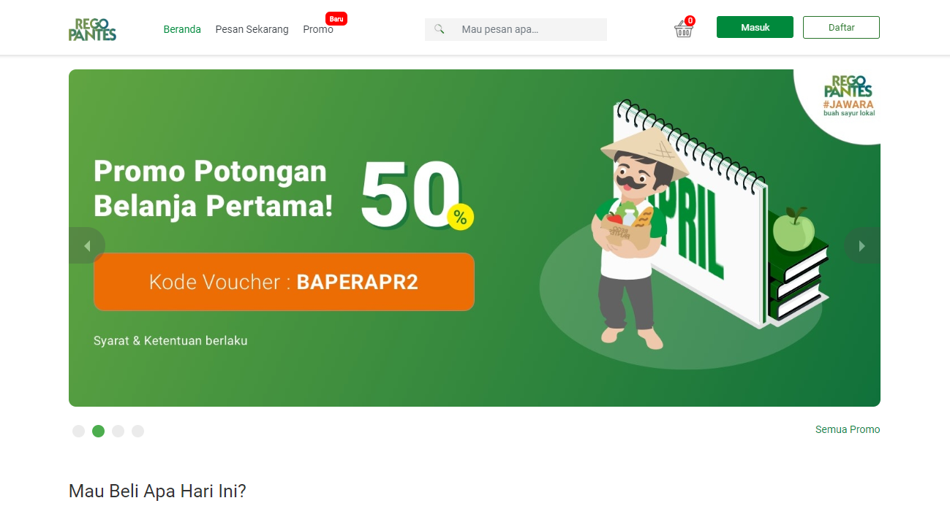Open the Pesan Sekarang menu item

pos(252,29)
